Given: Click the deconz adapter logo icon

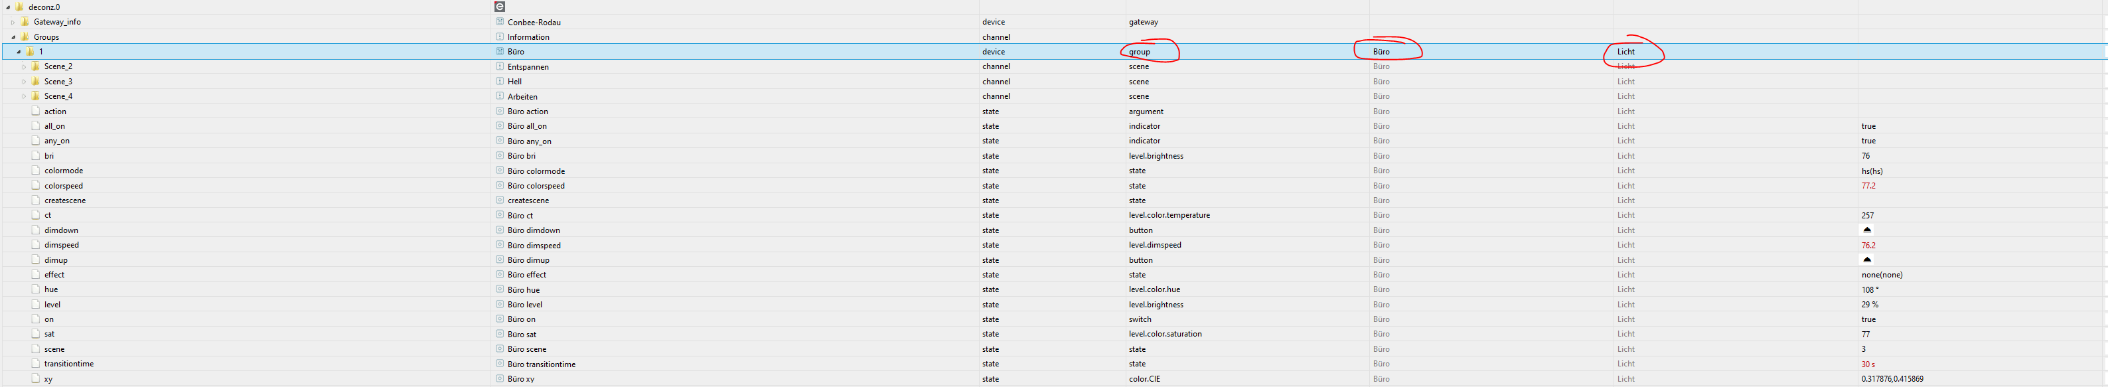Looking at the screenshot, I should click(500, 7).
